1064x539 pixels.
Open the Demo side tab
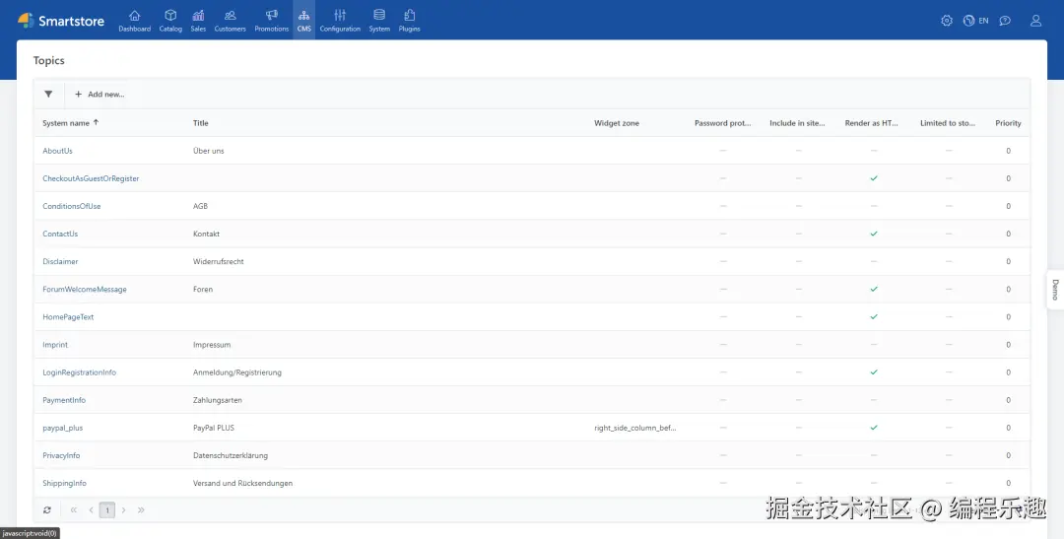click(1055, 290)
